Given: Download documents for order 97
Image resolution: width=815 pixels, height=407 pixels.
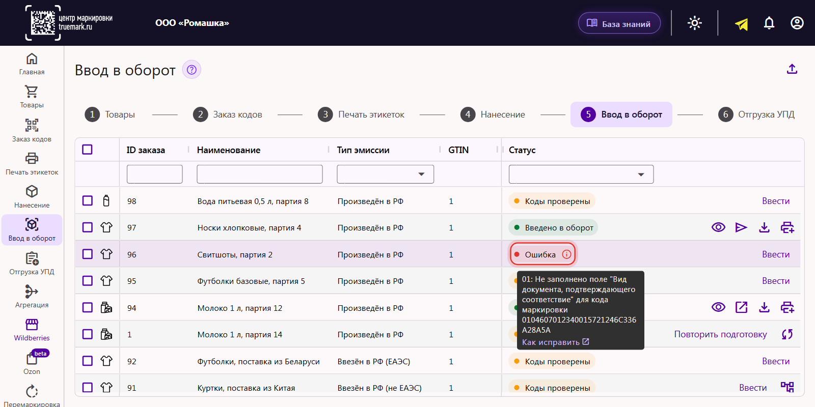Looking at the screenshot, I should tap(764, 227).
